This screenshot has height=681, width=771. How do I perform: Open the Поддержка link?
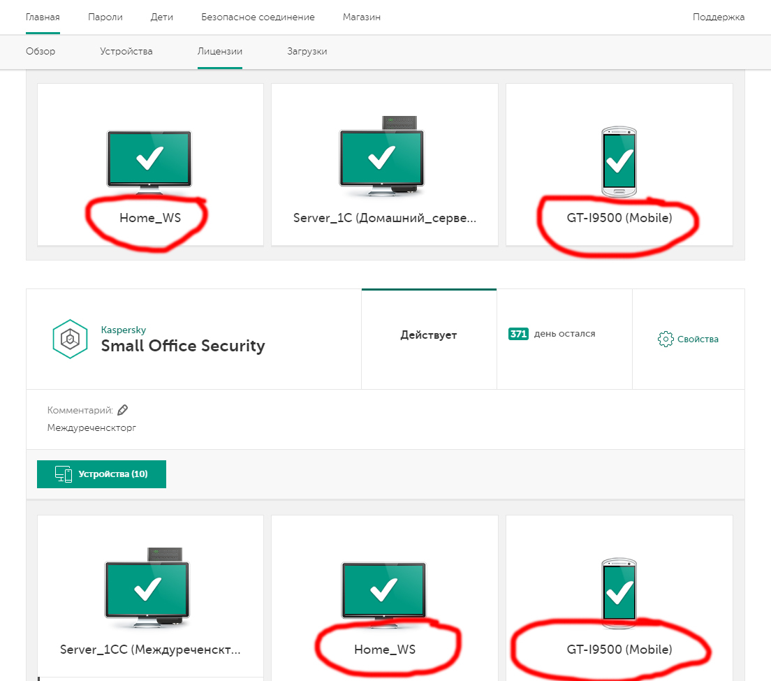pos(719,17)
